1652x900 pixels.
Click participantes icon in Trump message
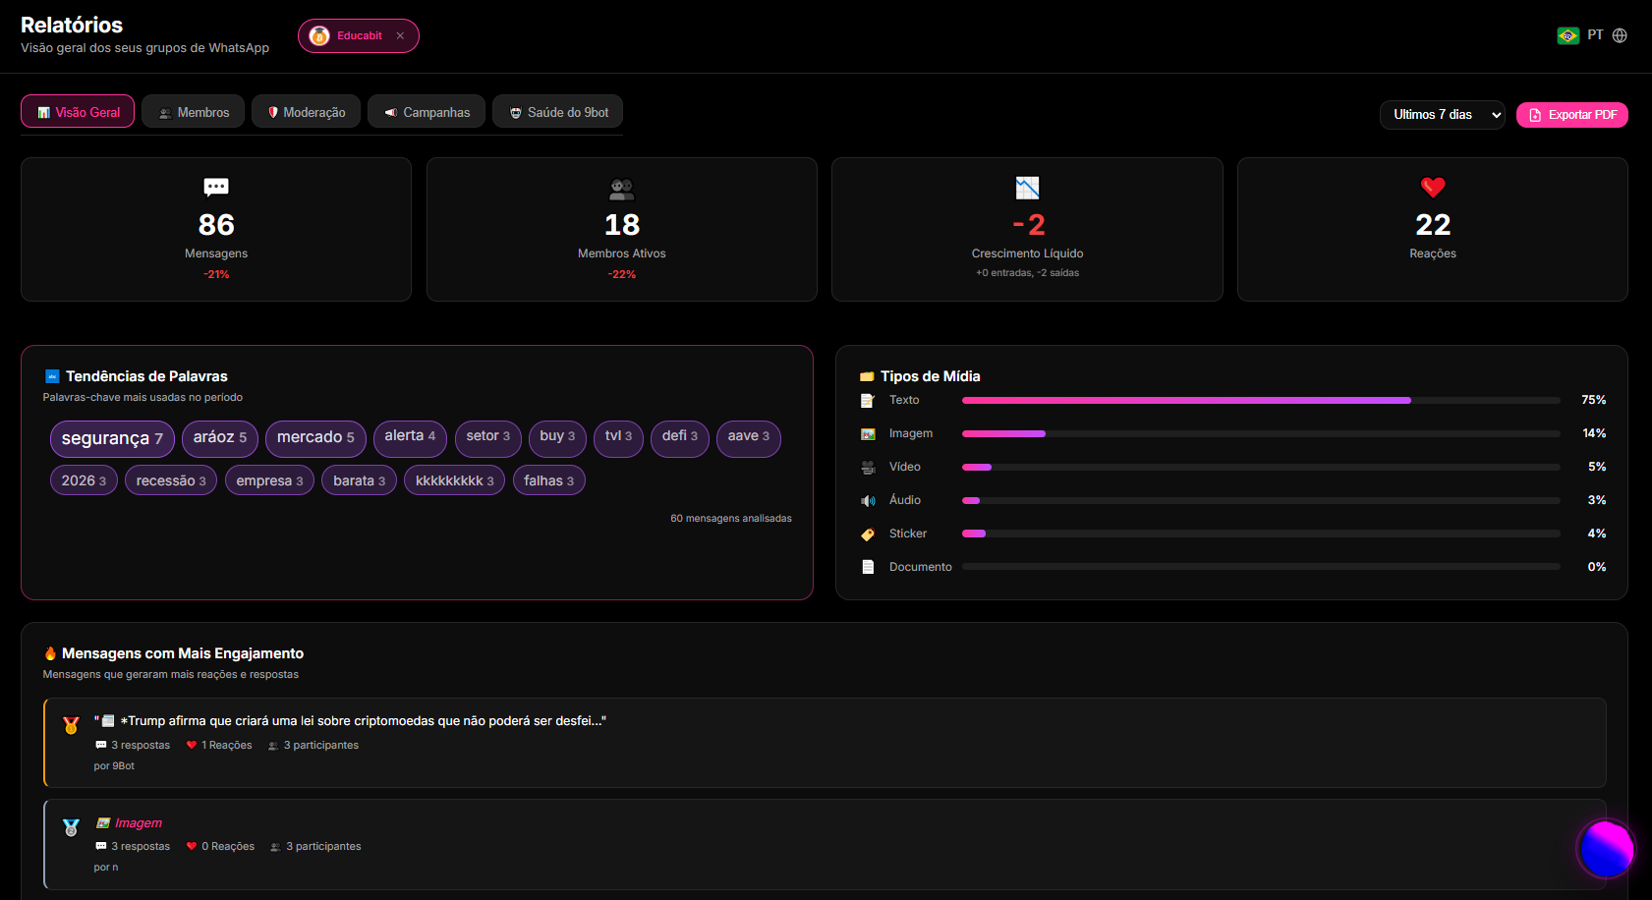(x=273, y=746)
